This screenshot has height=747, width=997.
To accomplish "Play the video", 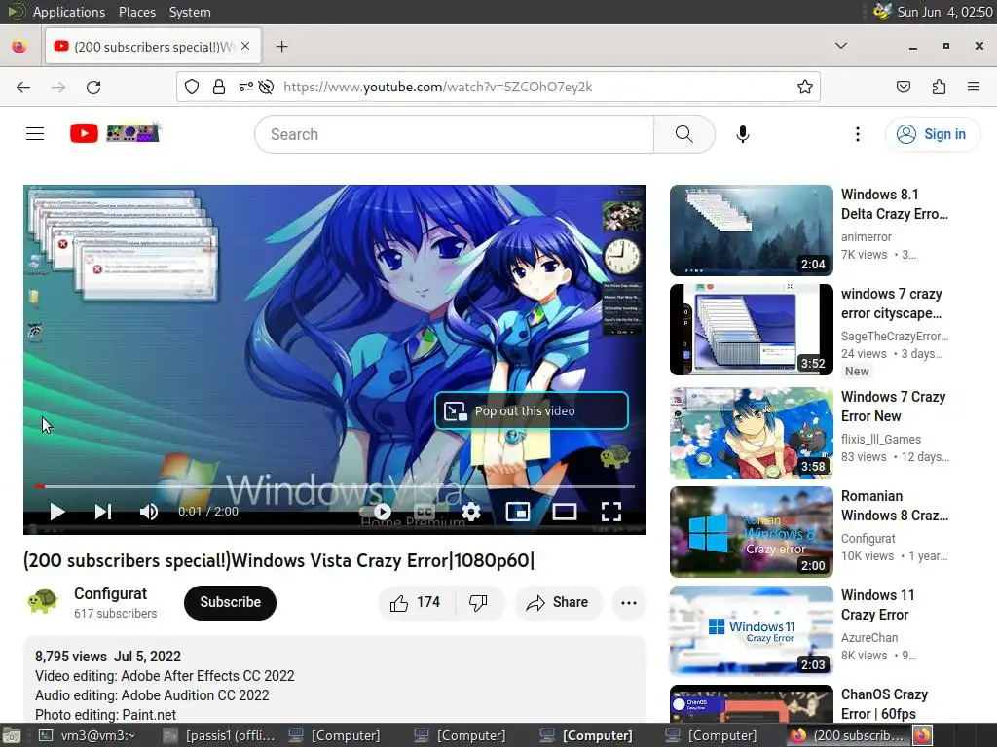I will click(x=57, y=512).
